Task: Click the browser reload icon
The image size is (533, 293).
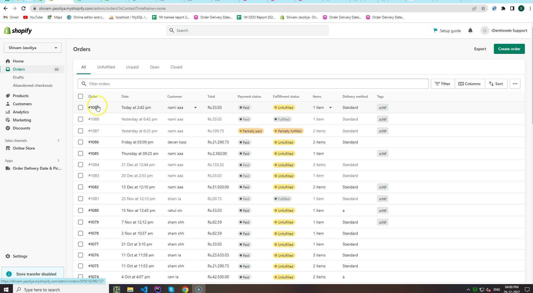Action: coord(23,8)
